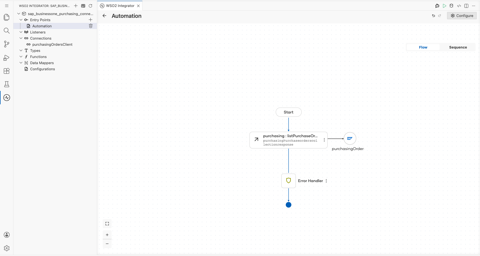Open Configurations in the project tree
480x256 pixels.
(42, 69)
